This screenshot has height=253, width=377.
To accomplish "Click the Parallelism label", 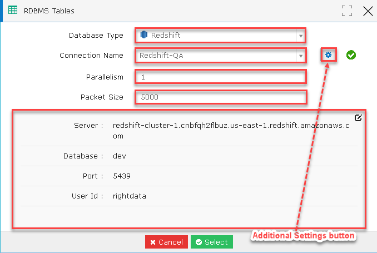I will tap(105, 77).
